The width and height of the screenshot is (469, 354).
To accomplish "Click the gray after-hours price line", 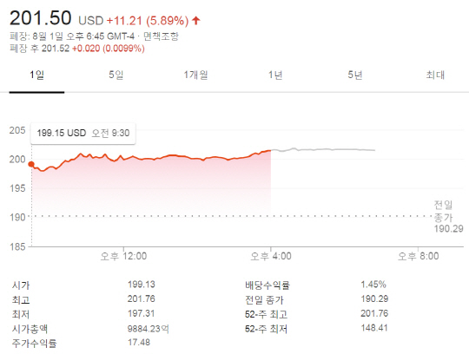I will (323, 149).
